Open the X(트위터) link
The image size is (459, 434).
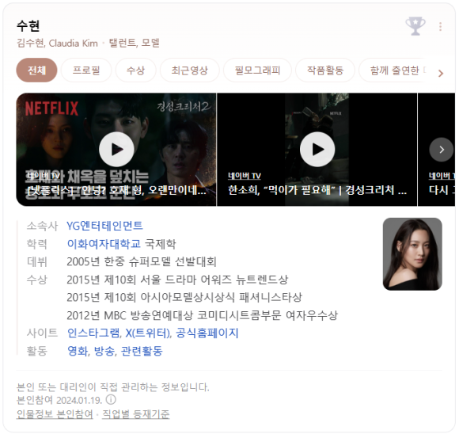(x=148, y=333)
